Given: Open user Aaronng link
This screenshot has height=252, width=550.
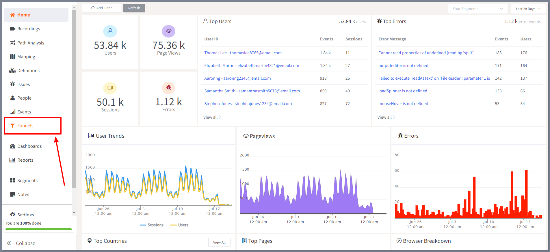Looking at the screenshot, I should pos(237,78).
